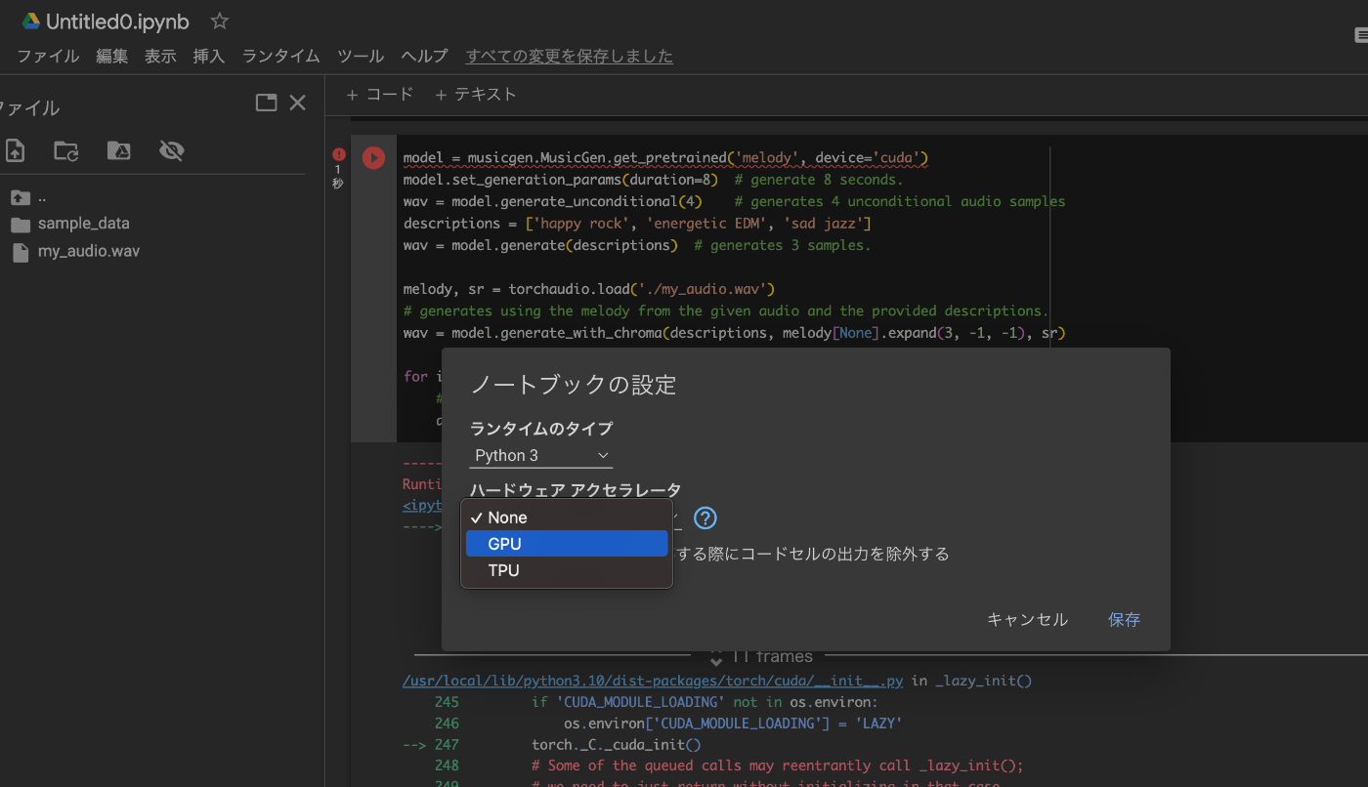This screenshot has width=1368, height=787.
Task: Open the ツール menu
Action: (361, 57)
